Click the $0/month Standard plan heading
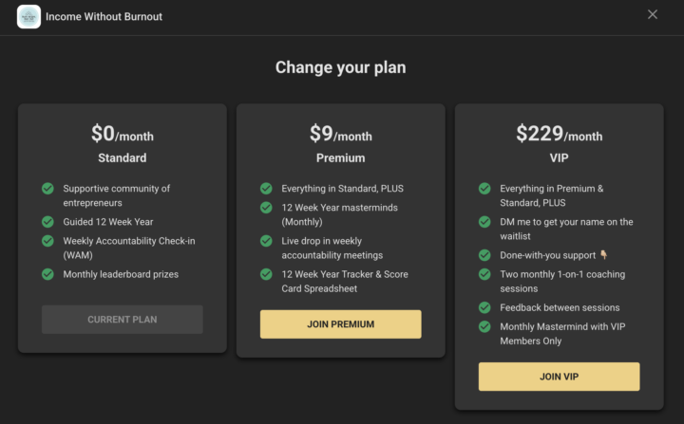684x424 pixels. 122,136
